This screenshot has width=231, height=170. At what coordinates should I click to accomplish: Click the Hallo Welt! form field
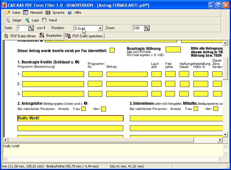pos(70,118)
